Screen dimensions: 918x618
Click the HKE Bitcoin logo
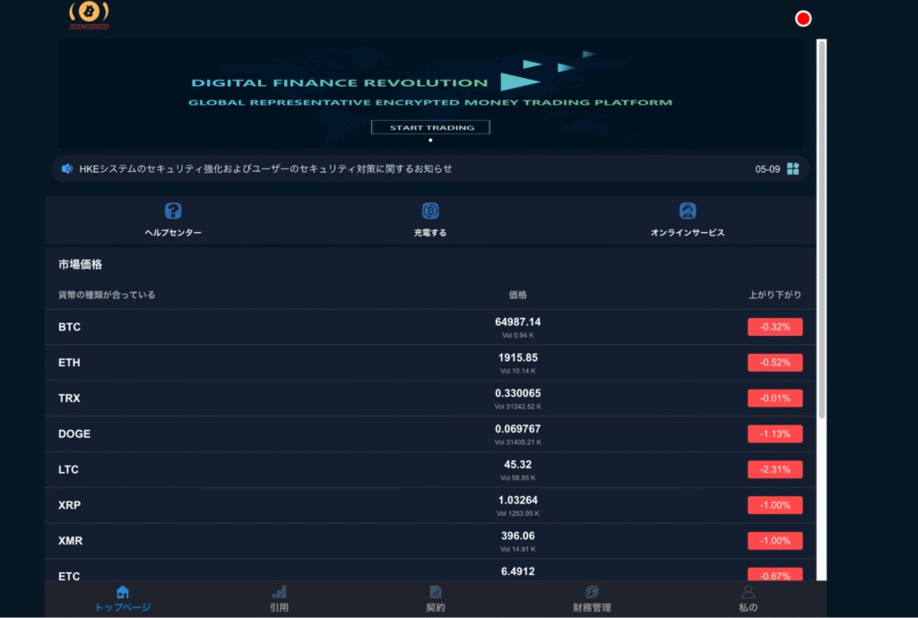[x=89, y=15]
